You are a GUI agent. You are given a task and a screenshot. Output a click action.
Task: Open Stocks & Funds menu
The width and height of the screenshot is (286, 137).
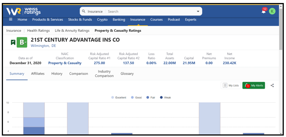coord(80,19)
